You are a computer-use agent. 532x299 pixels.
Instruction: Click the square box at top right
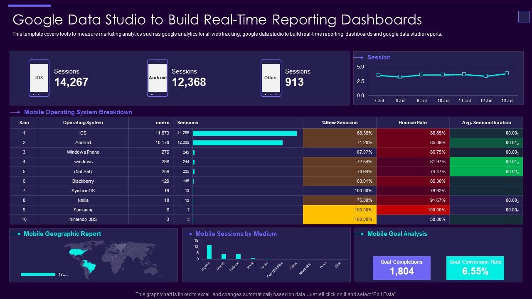click(x=524, y=17)
